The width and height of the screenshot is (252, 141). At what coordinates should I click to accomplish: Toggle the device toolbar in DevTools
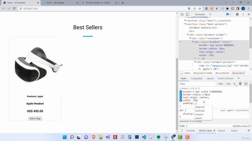187,14
